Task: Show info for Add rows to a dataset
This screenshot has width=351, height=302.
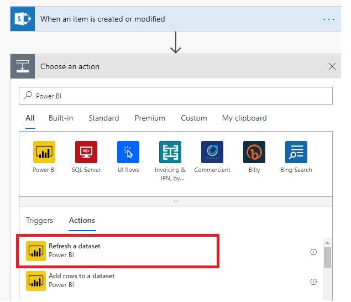Action: click(x=313, y=282)
